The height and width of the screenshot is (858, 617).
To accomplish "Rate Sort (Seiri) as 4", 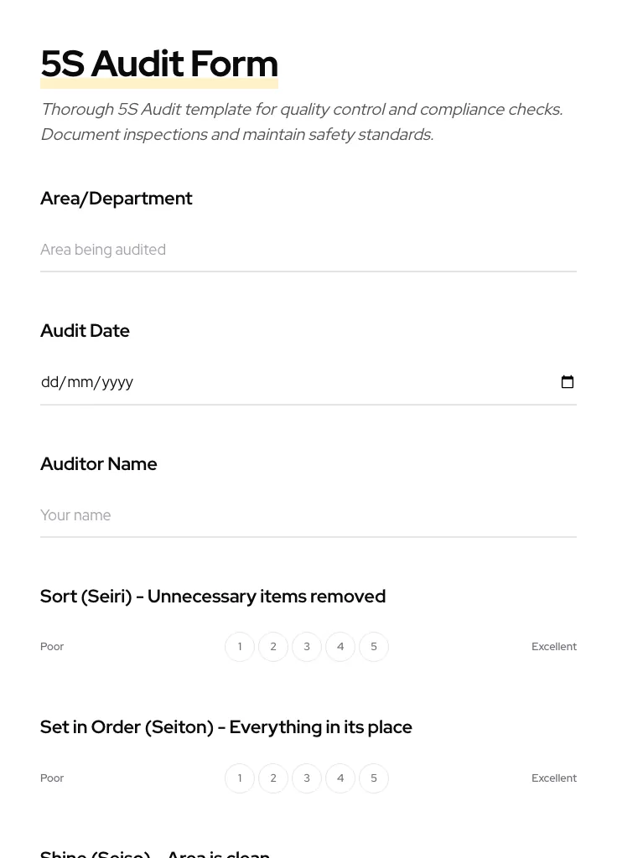I will (340, 646).
